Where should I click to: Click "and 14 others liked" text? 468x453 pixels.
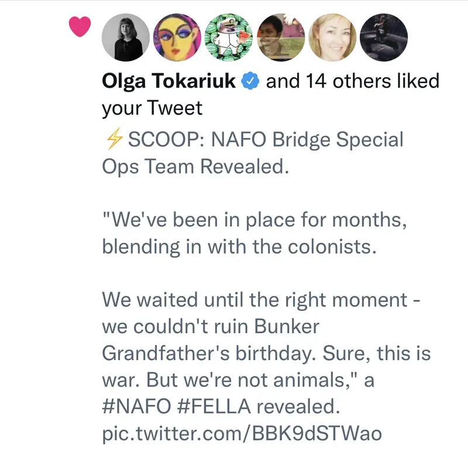click(352, 81)
